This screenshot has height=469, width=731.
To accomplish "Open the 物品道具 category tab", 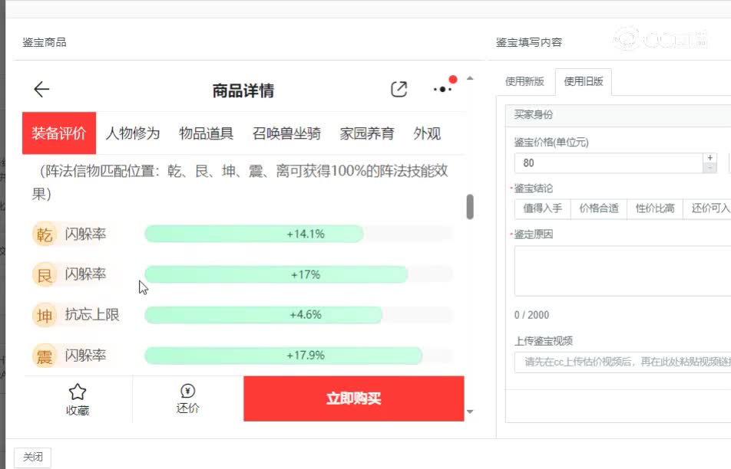I will click(x=205, y=133).
